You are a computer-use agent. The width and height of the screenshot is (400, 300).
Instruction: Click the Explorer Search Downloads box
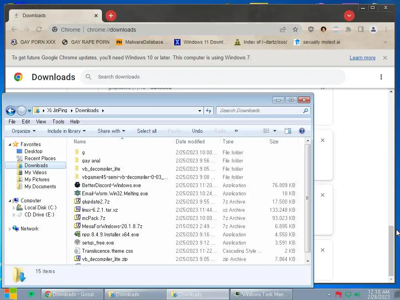(263, 111)
